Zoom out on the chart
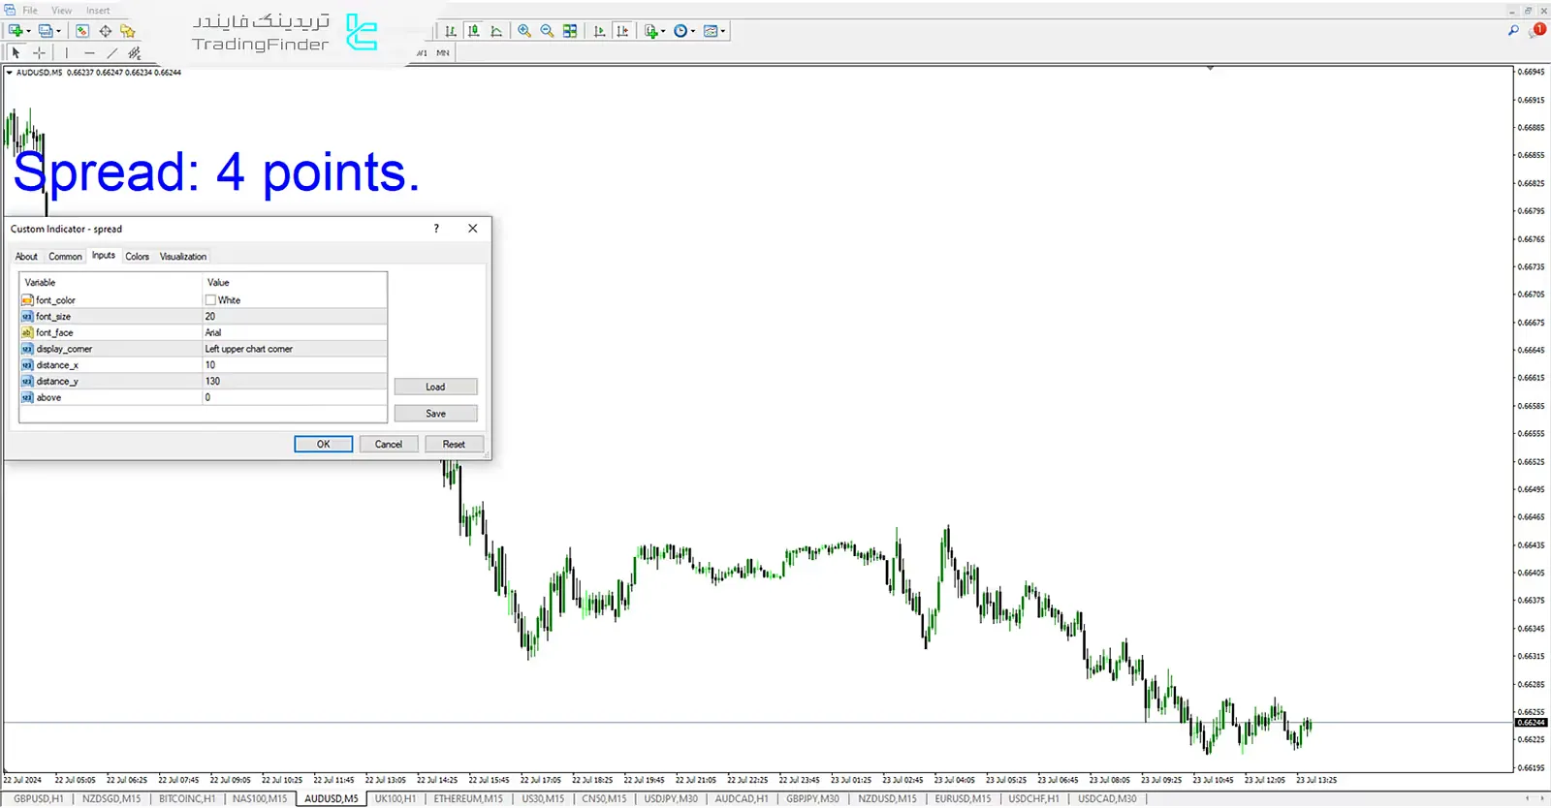The image size is (1551, 808). click(547, 31)
